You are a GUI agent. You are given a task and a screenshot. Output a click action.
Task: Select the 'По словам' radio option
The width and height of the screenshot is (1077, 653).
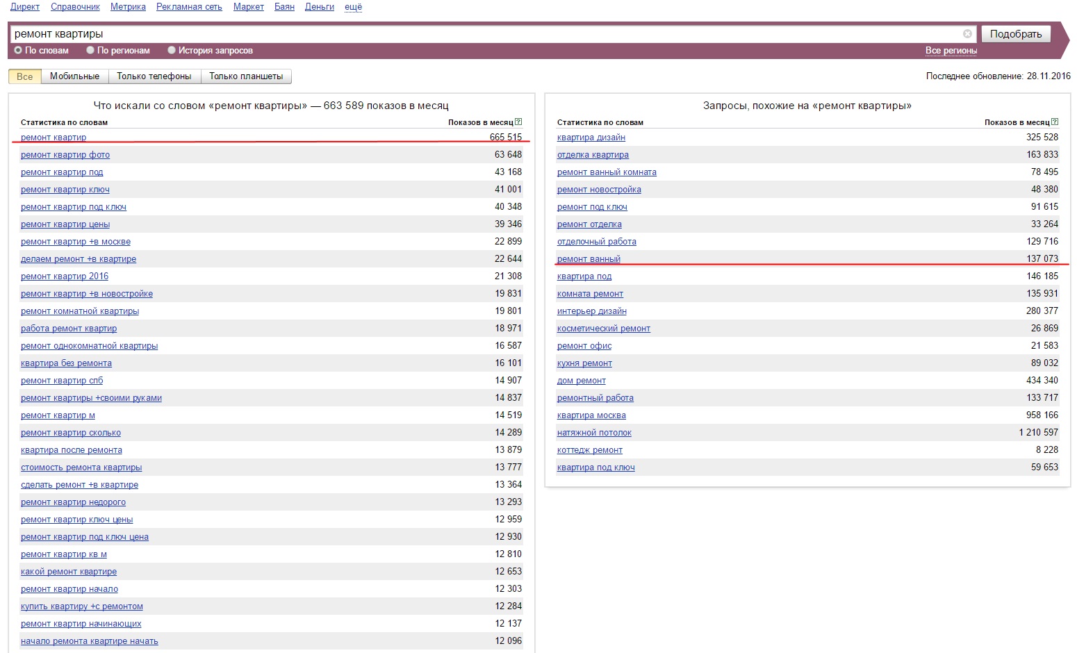19,50
